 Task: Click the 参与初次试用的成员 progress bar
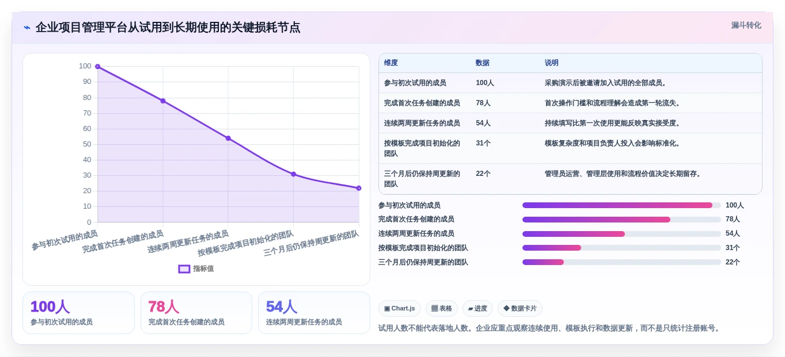pyautogui.click(x=621, y=205)
